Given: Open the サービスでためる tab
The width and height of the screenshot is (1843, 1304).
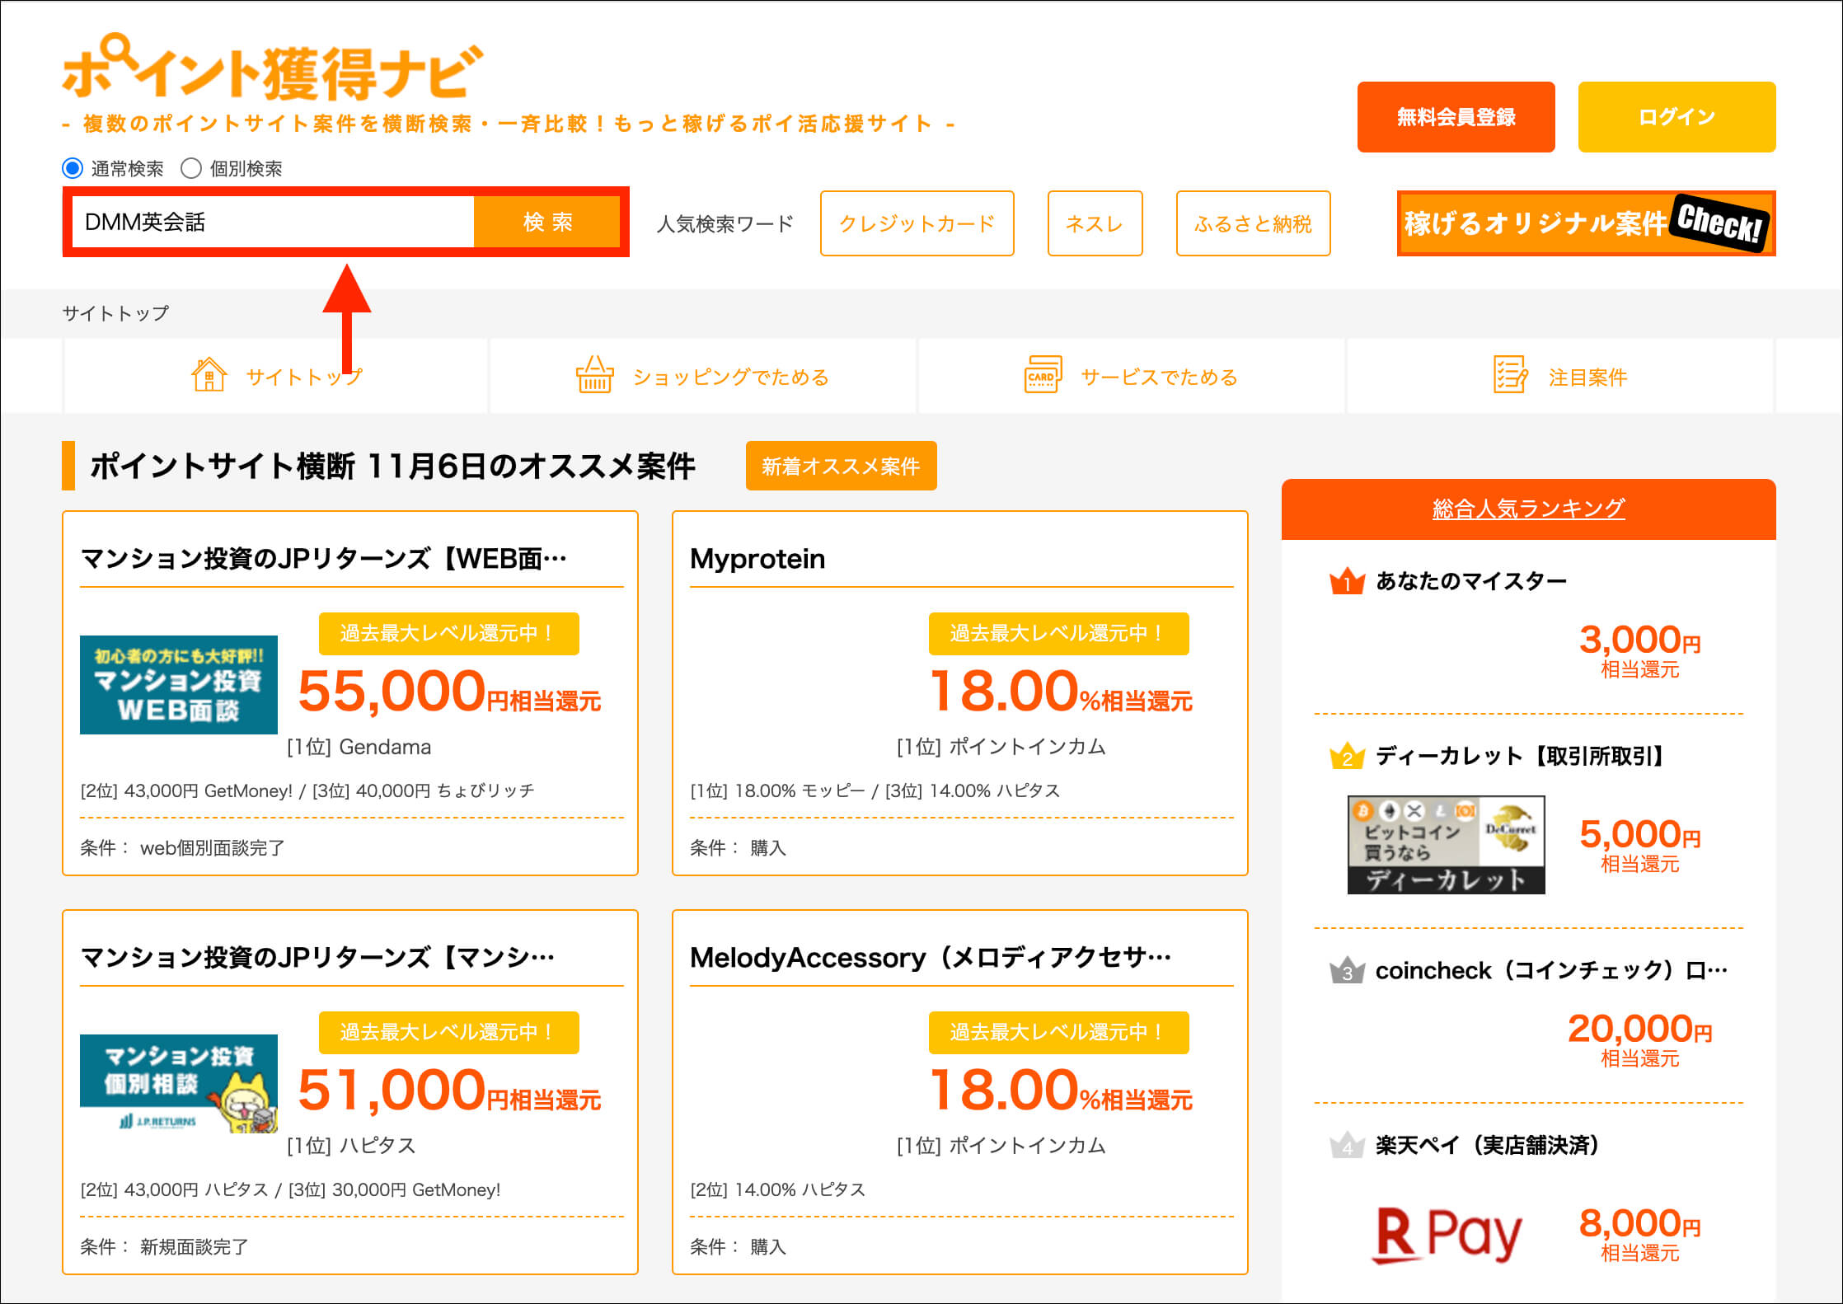Looking at the screenshot, I should tap(1131, 376).
